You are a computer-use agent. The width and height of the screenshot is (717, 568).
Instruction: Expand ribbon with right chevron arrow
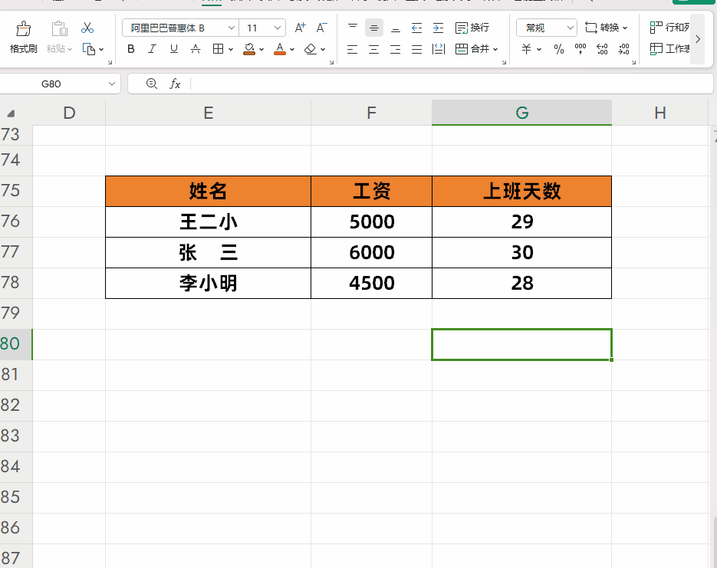(698, 39)
